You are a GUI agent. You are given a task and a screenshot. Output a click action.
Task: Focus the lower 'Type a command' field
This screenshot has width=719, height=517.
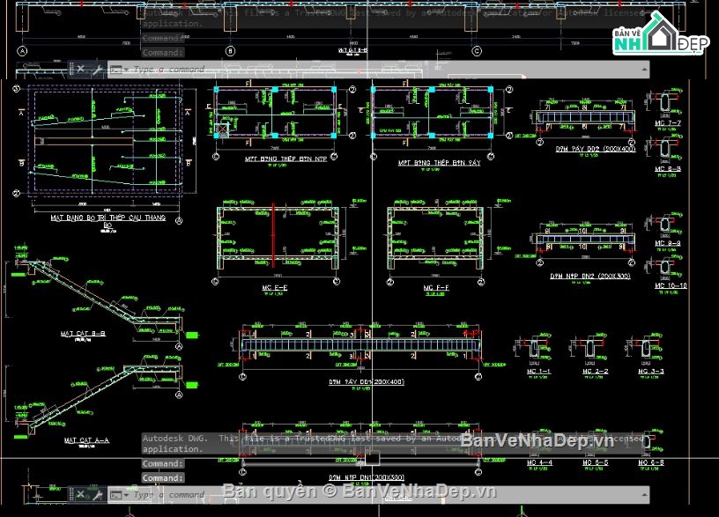tap(176, 495)
